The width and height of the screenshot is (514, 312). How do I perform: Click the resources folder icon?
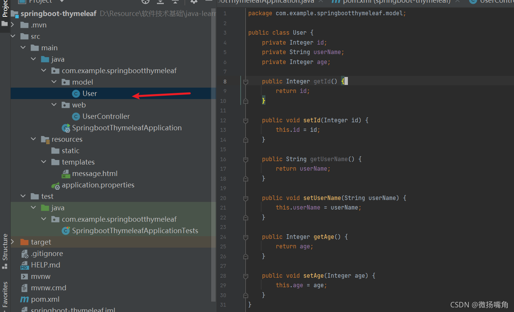(45, 139)
